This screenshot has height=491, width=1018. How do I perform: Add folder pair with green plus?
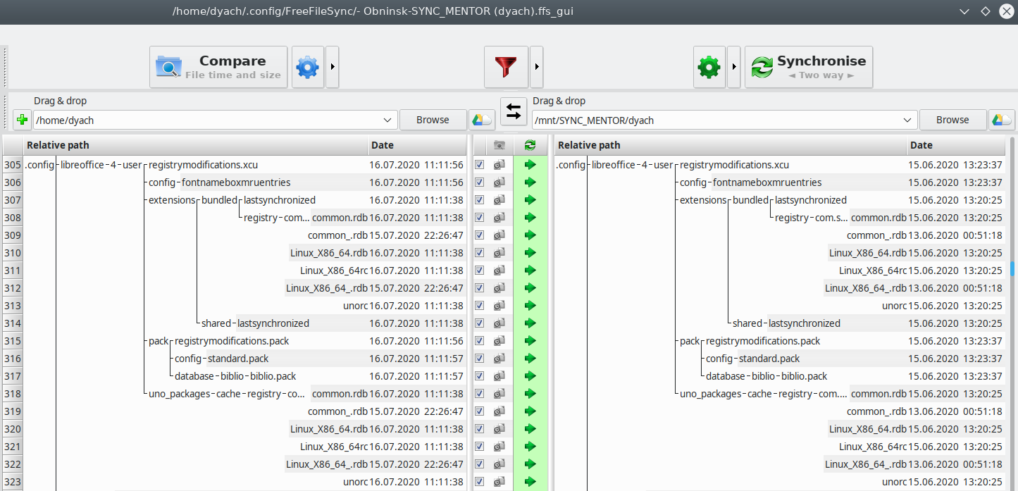(x=22, y=120)
